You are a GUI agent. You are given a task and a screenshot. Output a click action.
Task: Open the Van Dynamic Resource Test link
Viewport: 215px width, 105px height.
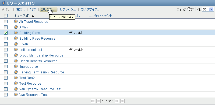40,89
